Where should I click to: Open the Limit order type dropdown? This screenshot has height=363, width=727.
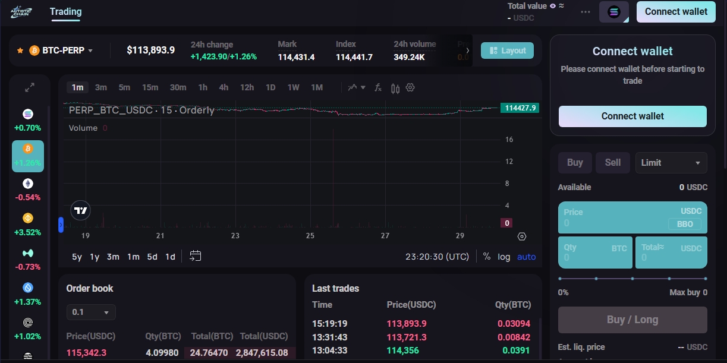coord(671,163)
